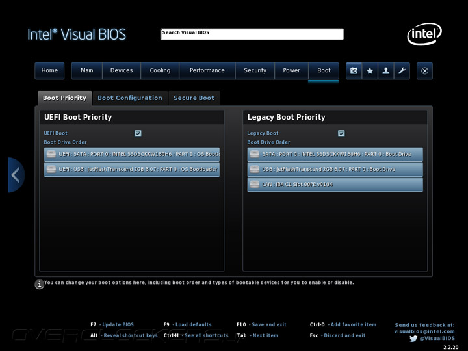Click the UEFI Boot Priority heading
Screen dimensions: 468x351
(78, 117)
